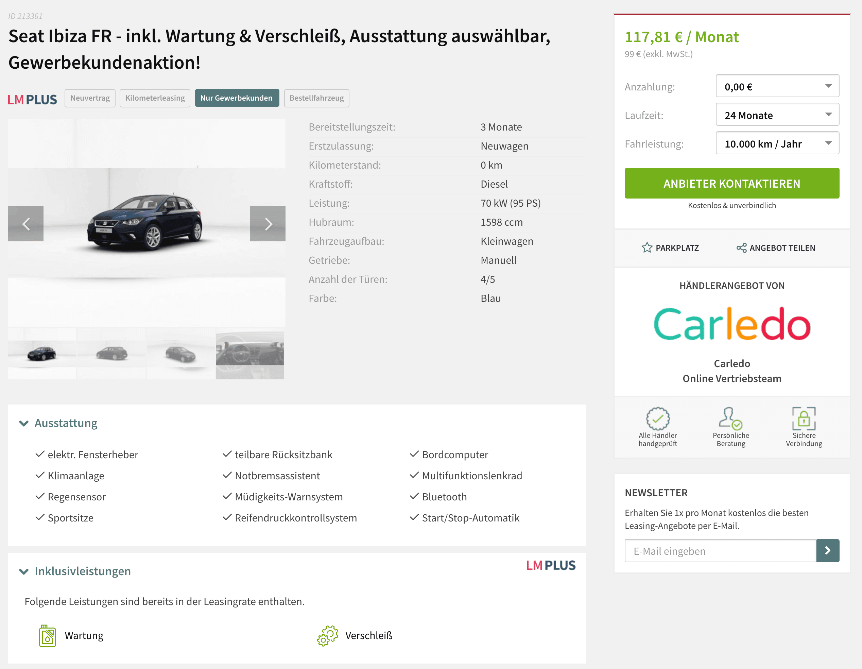Click Anbieter kontaktieren button
This screenshot has width=862, height=669.
tap(732, 183)
